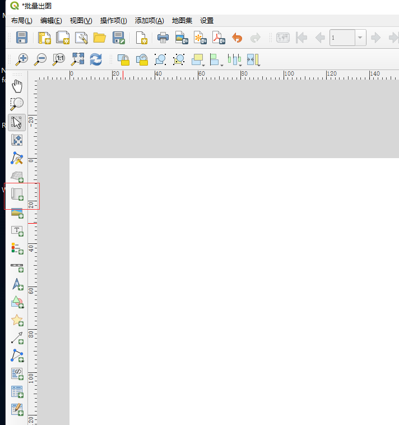The image size is (399, 425).
Task: Add an HTML frame item
Action: tap(17, 374)
